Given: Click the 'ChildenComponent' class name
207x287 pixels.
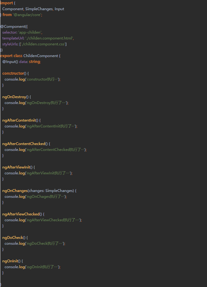Looking at the screenshot, I should coord(41,56).
